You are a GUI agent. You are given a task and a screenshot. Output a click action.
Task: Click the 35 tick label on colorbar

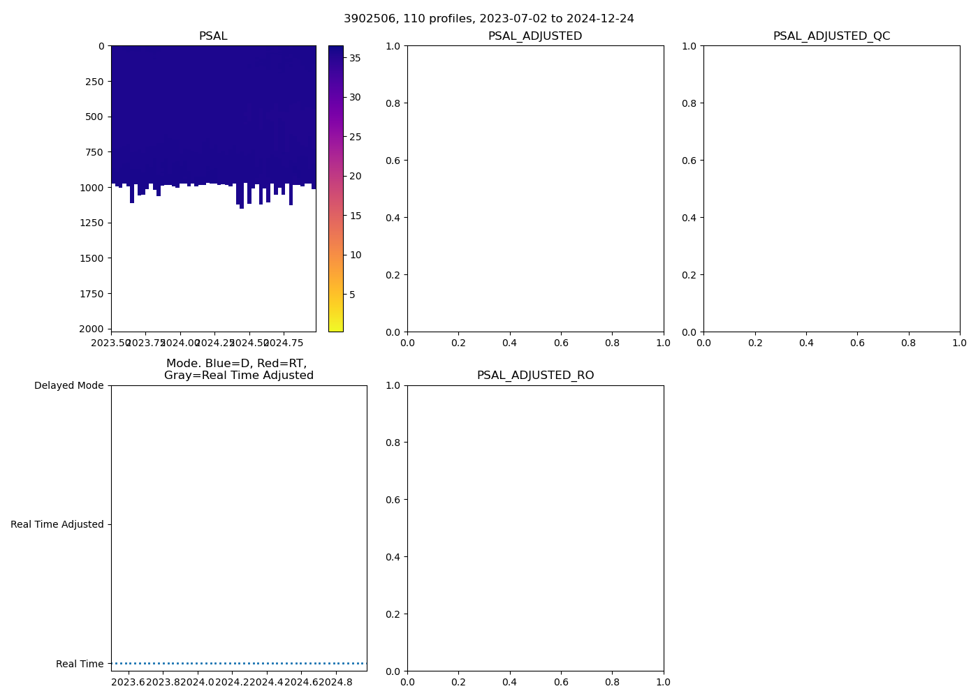[355, 58]
